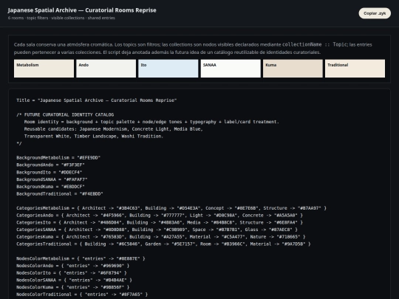Click the BackgroundTraditional line
This screenshot has height=299, width=399.
coord(60,193)
